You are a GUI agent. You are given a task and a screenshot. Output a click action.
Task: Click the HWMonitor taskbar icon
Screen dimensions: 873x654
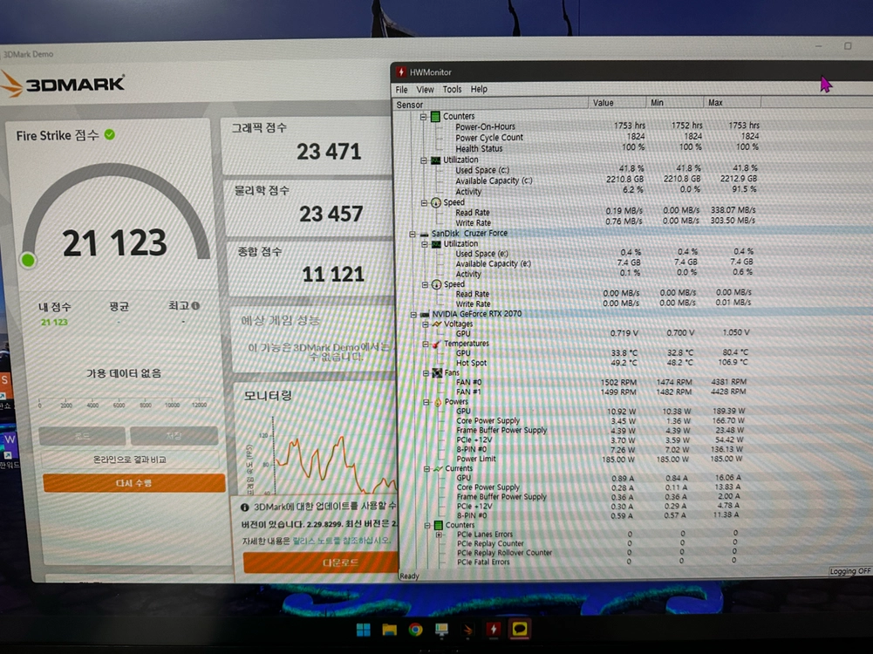pyautogui.click(x=494, y=629)
